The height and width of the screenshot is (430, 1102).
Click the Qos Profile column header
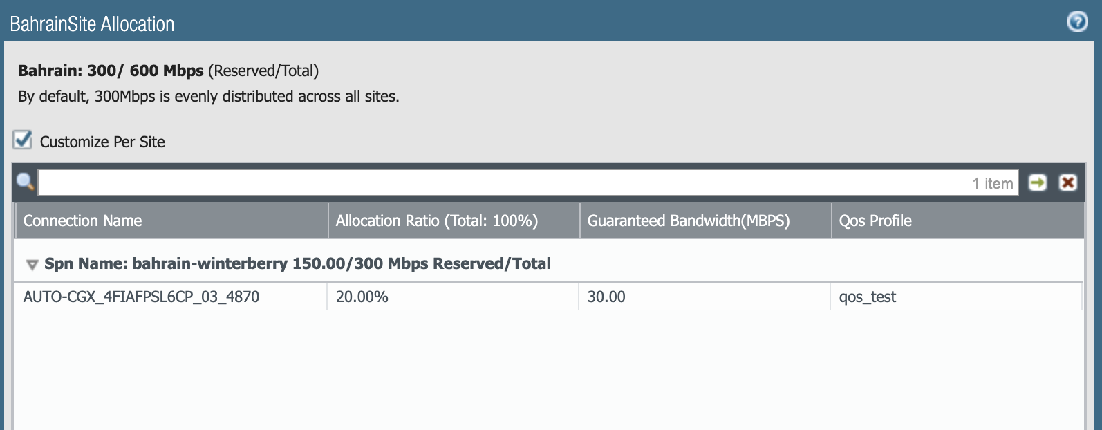point(875,221)
